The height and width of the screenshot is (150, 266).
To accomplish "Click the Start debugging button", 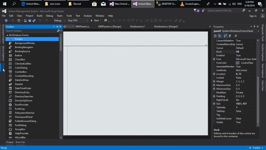I will [95, 20].
